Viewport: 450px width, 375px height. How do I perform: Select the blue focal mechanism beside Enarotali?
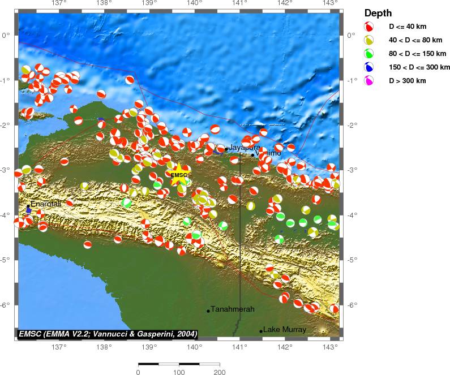(28, 210)
